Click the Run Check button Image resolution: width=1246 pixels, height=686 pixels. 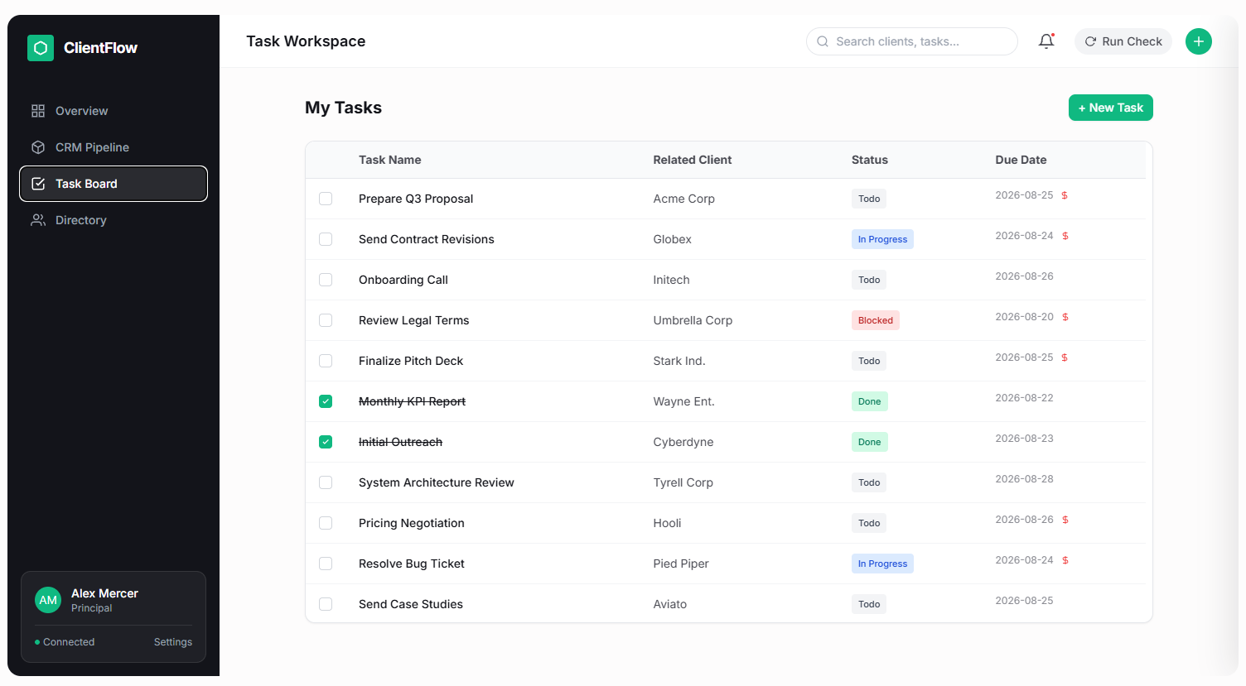(1123, 41)
